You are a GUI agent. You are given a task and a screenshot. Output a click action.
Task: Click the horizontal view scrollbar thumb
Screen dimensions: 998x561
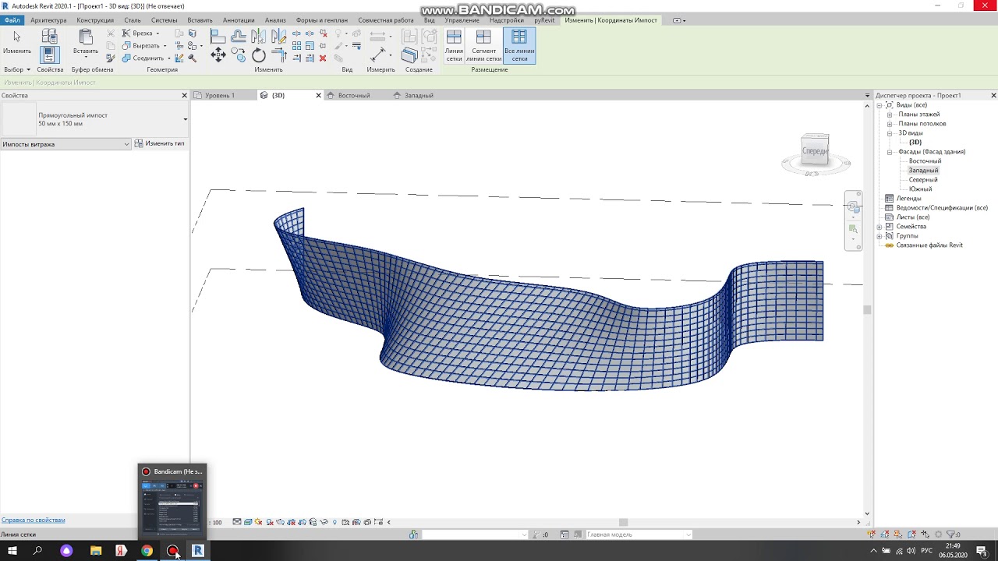(x=623, y=522)
